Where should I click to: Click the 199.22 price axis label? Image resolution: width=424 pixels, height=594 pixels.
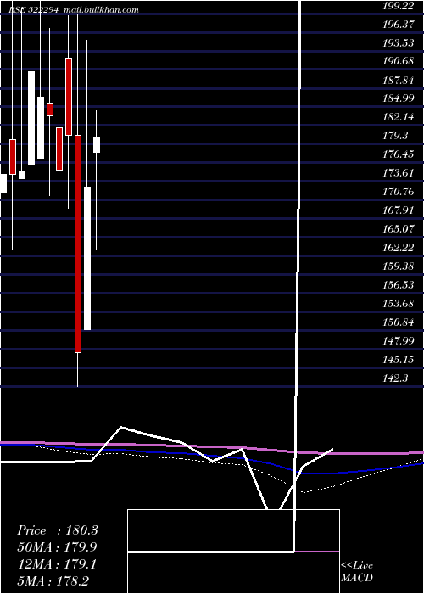tap(399, 6)
